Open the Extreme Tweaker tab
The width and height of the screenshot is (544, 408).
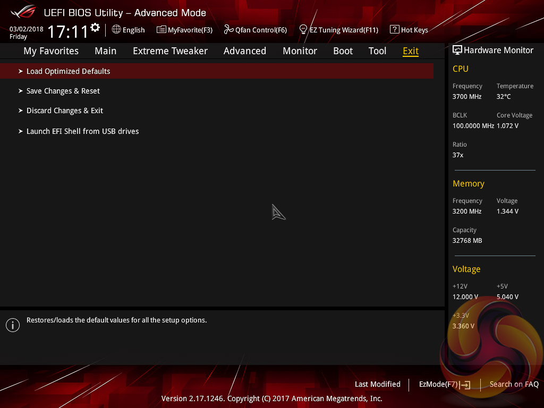point(170,51)
